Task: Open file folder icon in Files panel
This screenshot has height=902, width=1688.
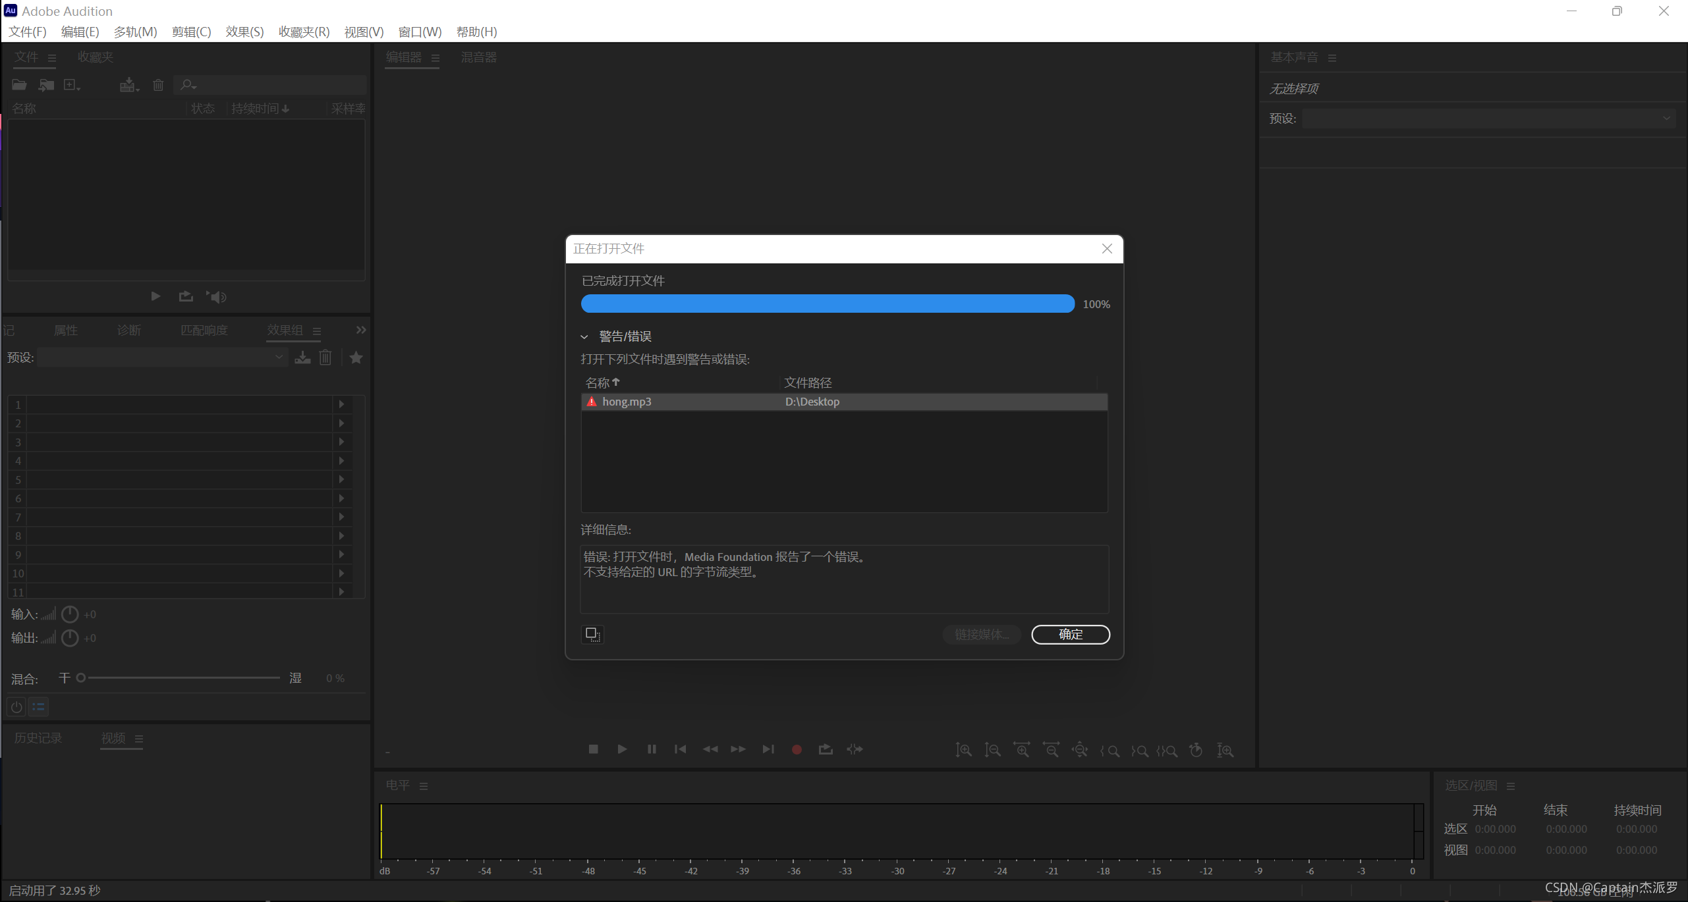Action: click(19, 85)
